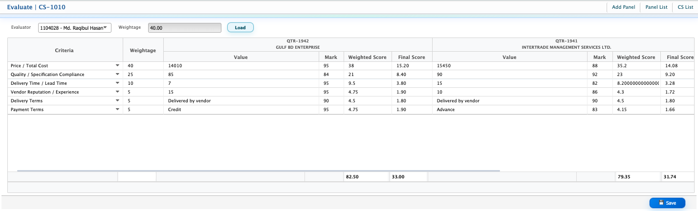
Task: Click Gulf BD weighted score 38
Action: tap(367, 65)
